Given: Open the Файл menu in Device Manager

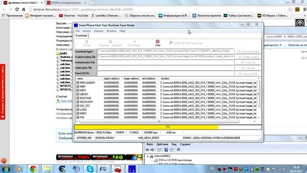Looking at the screenshot, I should coord(150,144).
